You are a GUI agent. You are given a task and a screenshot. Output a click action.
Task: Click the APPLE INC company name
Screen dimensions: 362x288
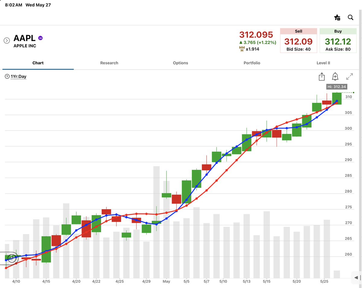pos(25,46)
